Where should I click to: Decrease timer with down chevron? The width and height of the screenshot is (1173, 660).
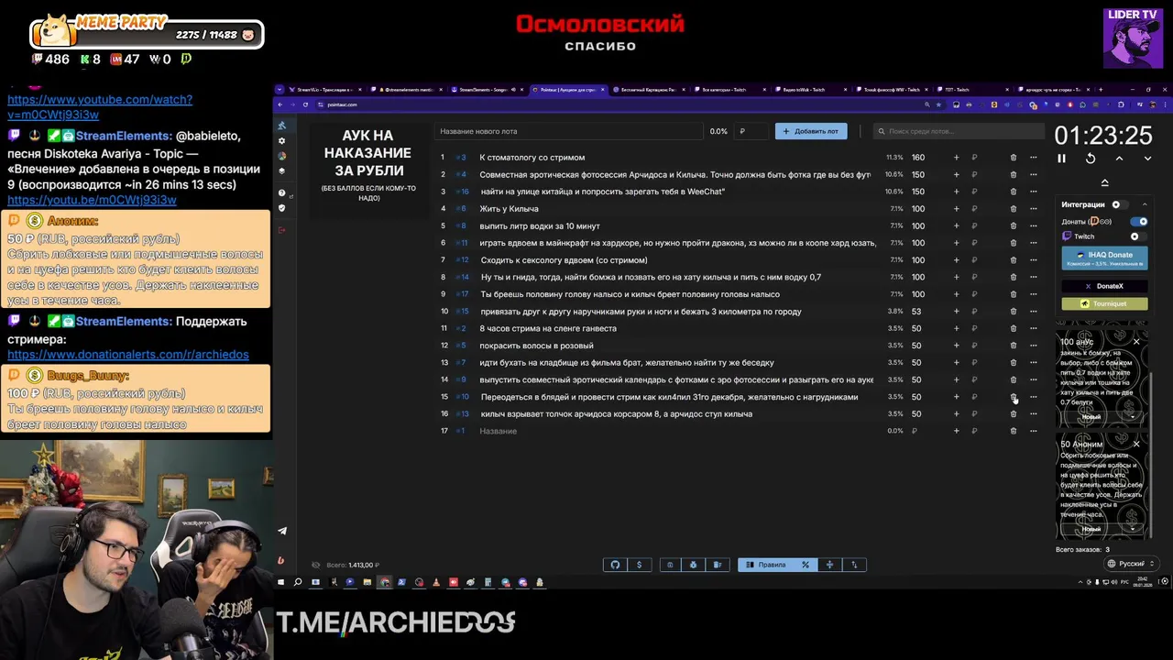tap(1147, 159)
